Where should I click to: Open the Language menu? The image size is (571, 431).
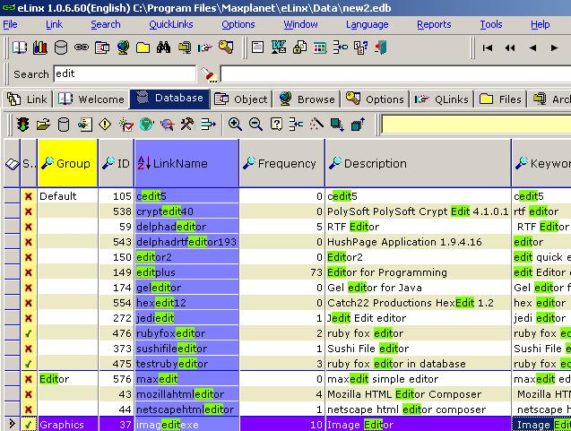click(368, 24)
